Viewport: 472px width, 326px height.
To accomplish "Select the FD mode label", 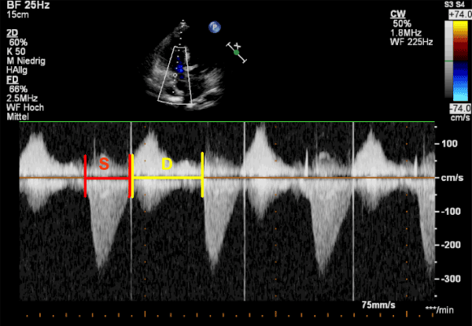I will (12, 80).
